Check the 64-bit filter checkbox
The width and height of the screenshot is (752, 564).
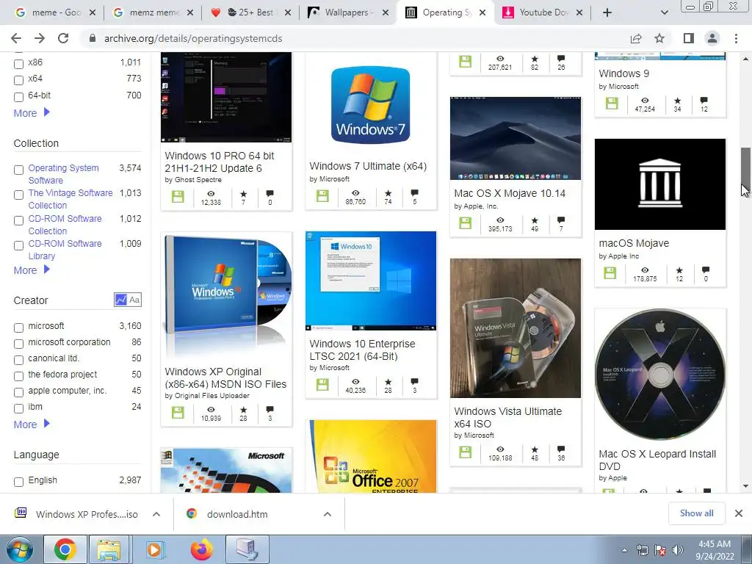coord(18,97)
